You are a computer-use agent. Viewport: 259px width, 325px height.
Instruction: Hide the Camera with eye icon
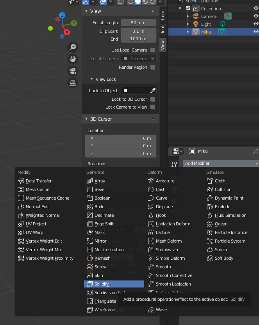tap(256, 16)
